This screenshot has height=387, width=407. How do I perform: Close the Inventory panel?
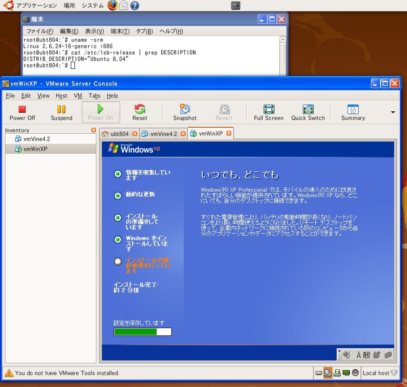(x=94, y=130)
